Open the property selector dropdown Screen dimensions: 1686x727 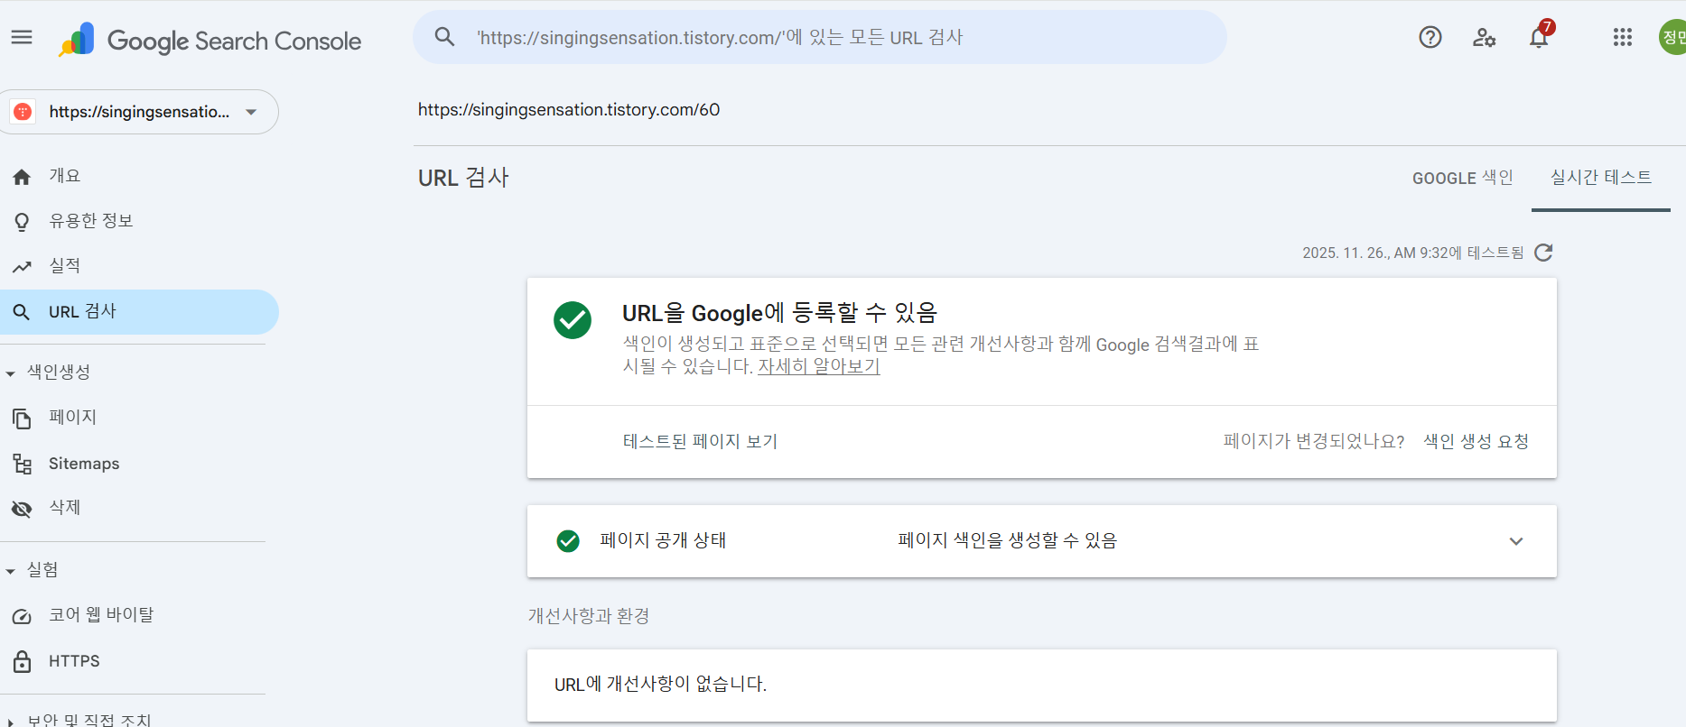tap(138, 112)
